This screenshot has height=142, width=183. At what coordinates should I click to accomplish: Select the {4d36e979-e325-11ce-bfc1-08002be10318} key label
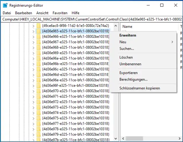pos(75,135)
